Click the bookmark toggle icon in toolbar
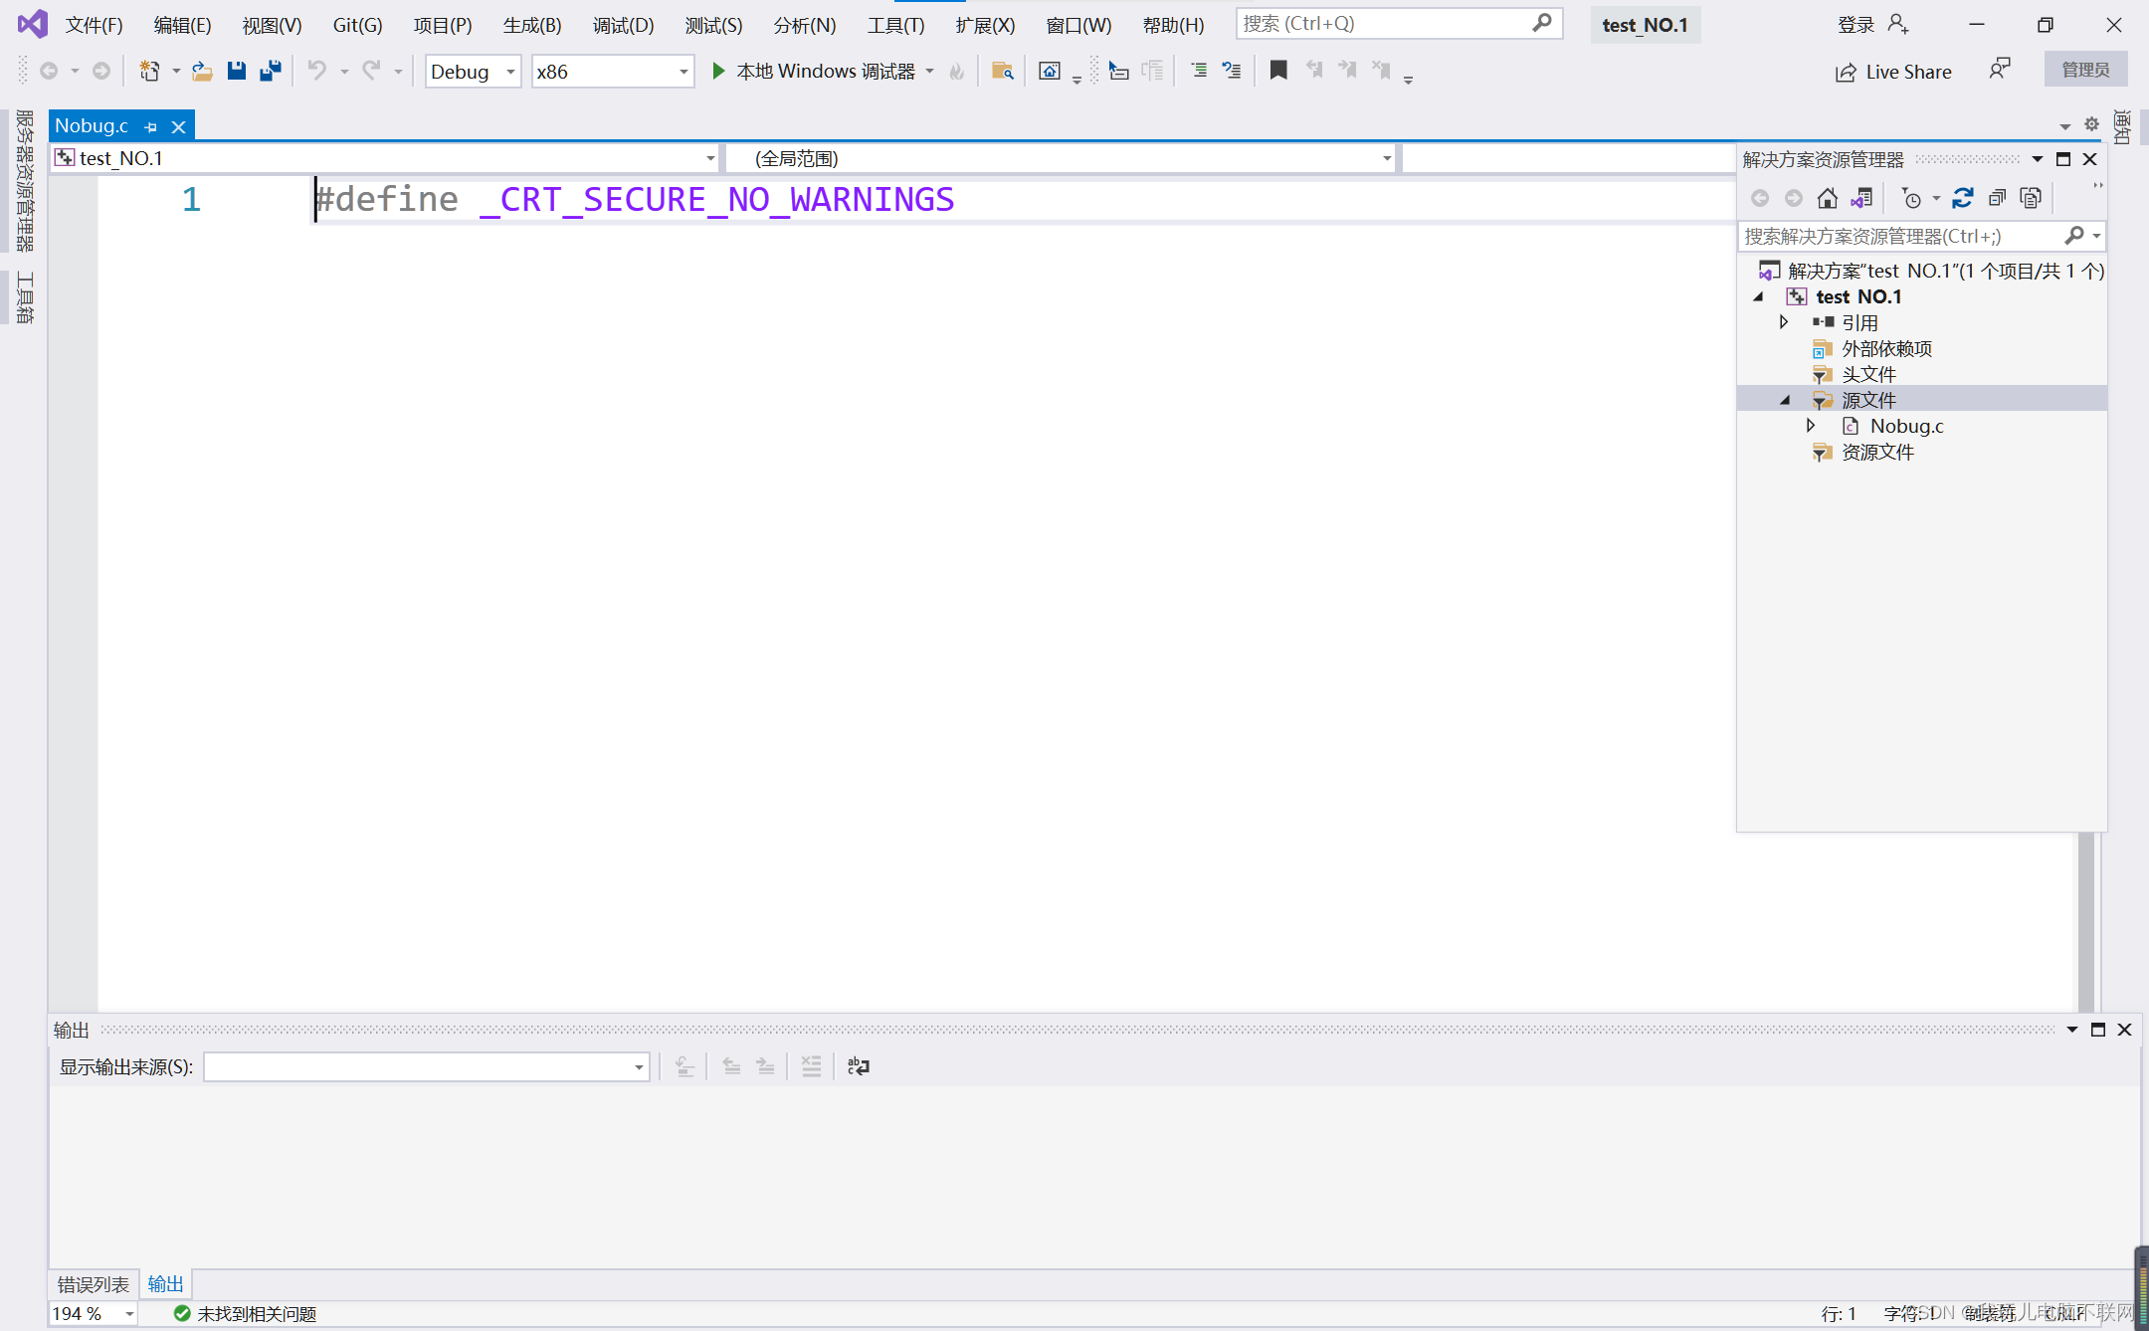This screenshot has height=1331, width=2149. (1278, 71)
